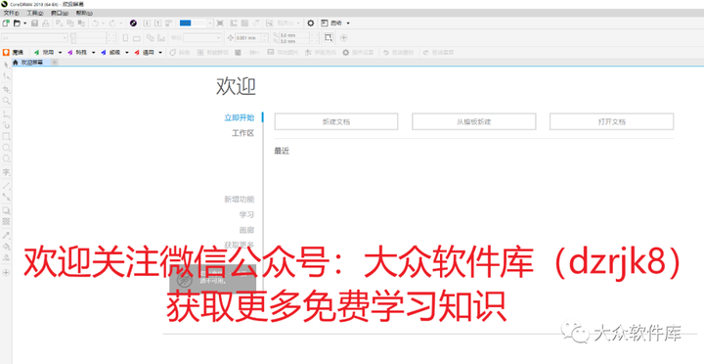This screenshot has height=364, width=704.
Task: Select the Rectangle tool
Action: tap(6, 136)
